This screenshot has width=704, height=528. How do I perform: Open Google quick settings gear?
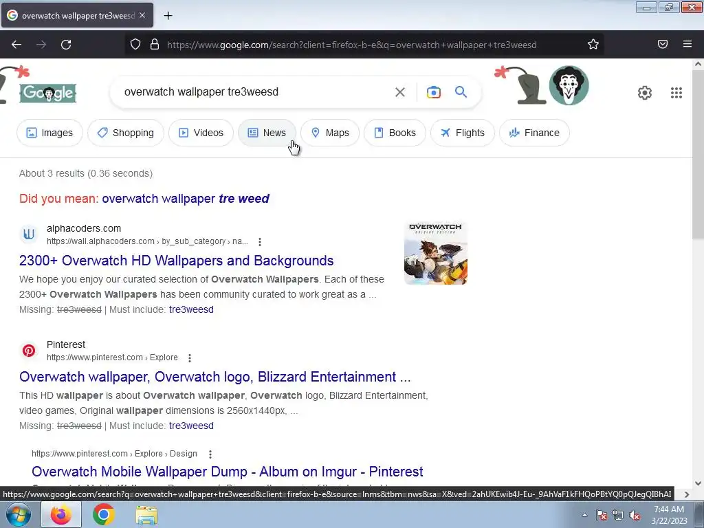[x=645, y=93]
